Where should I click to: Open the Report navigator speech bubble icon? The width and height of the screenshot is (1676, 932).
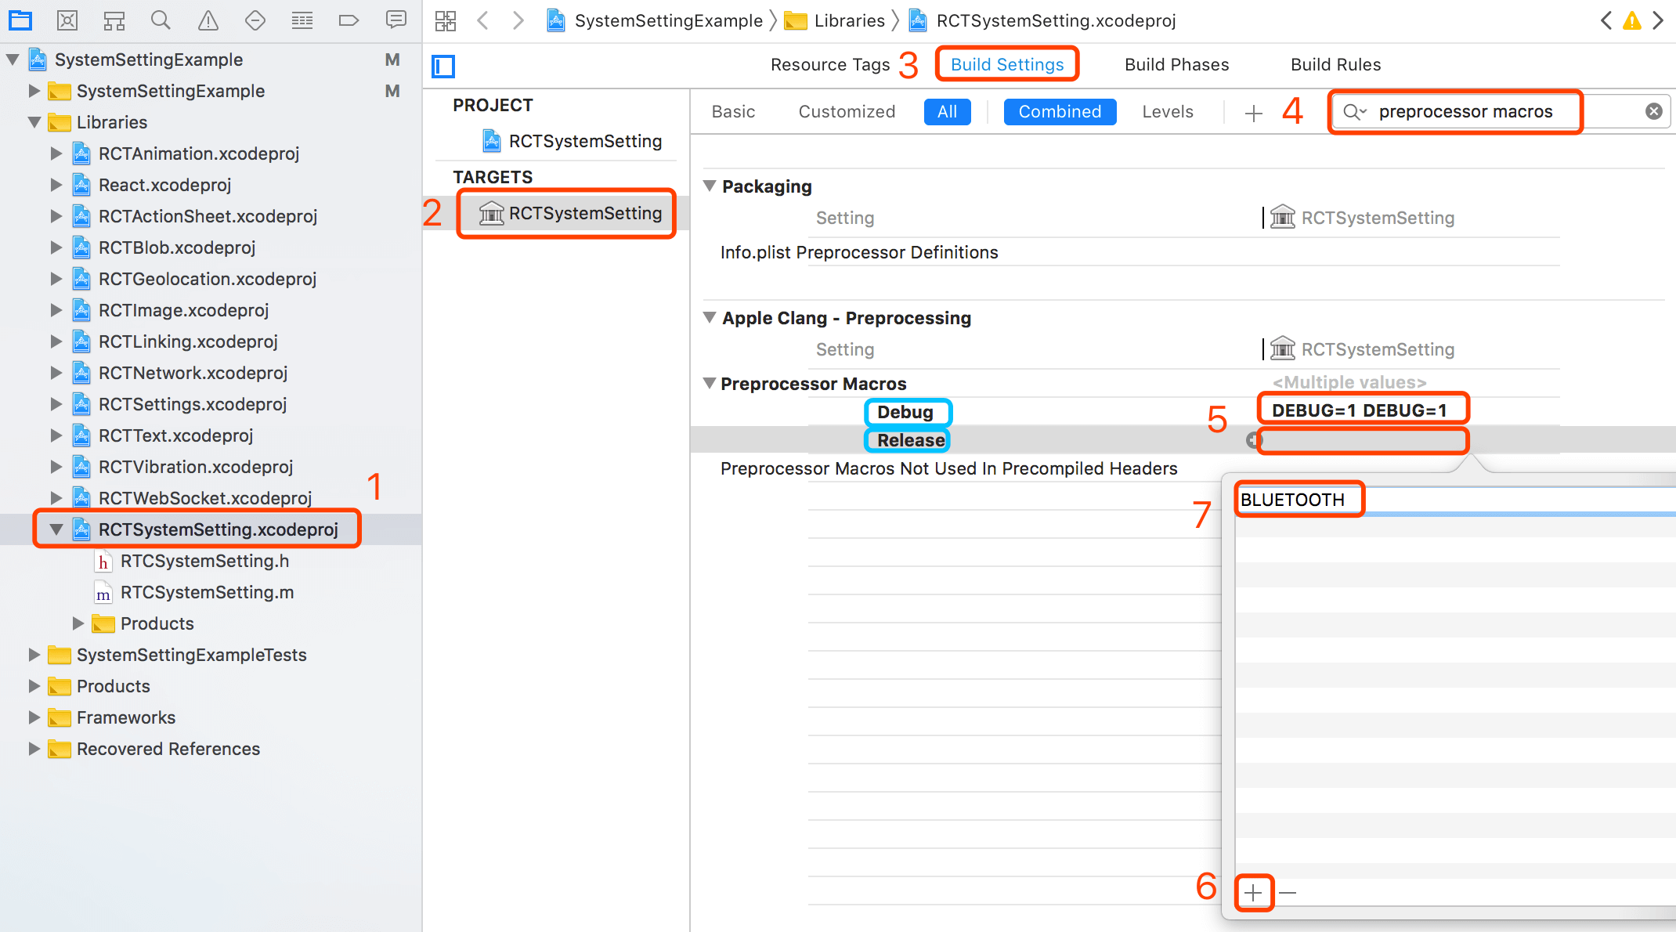pos(396,20)
